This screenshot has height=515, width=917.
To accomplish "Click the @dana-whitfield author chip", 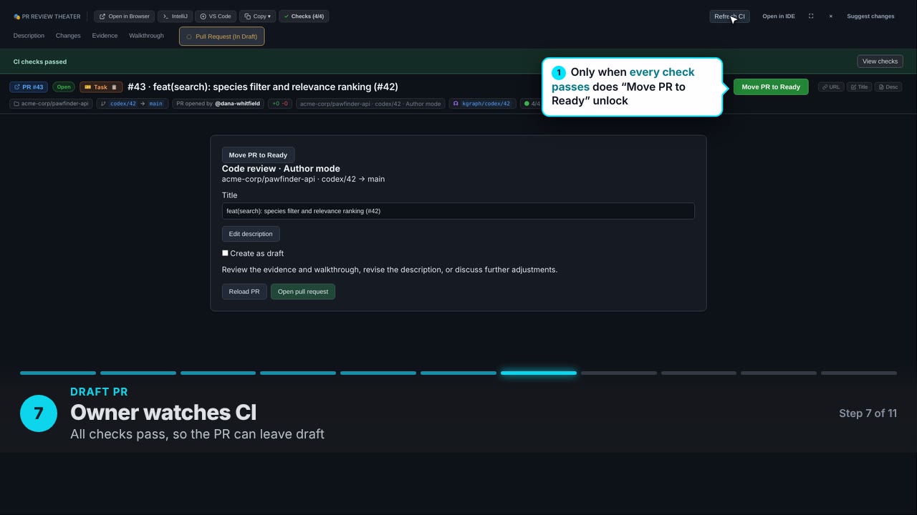I will (x=218, y=104).
